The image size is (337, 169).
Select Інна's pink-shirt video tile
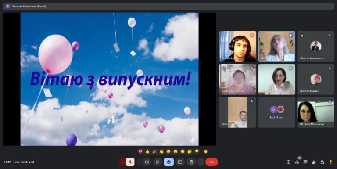click(x=238, y=79)
